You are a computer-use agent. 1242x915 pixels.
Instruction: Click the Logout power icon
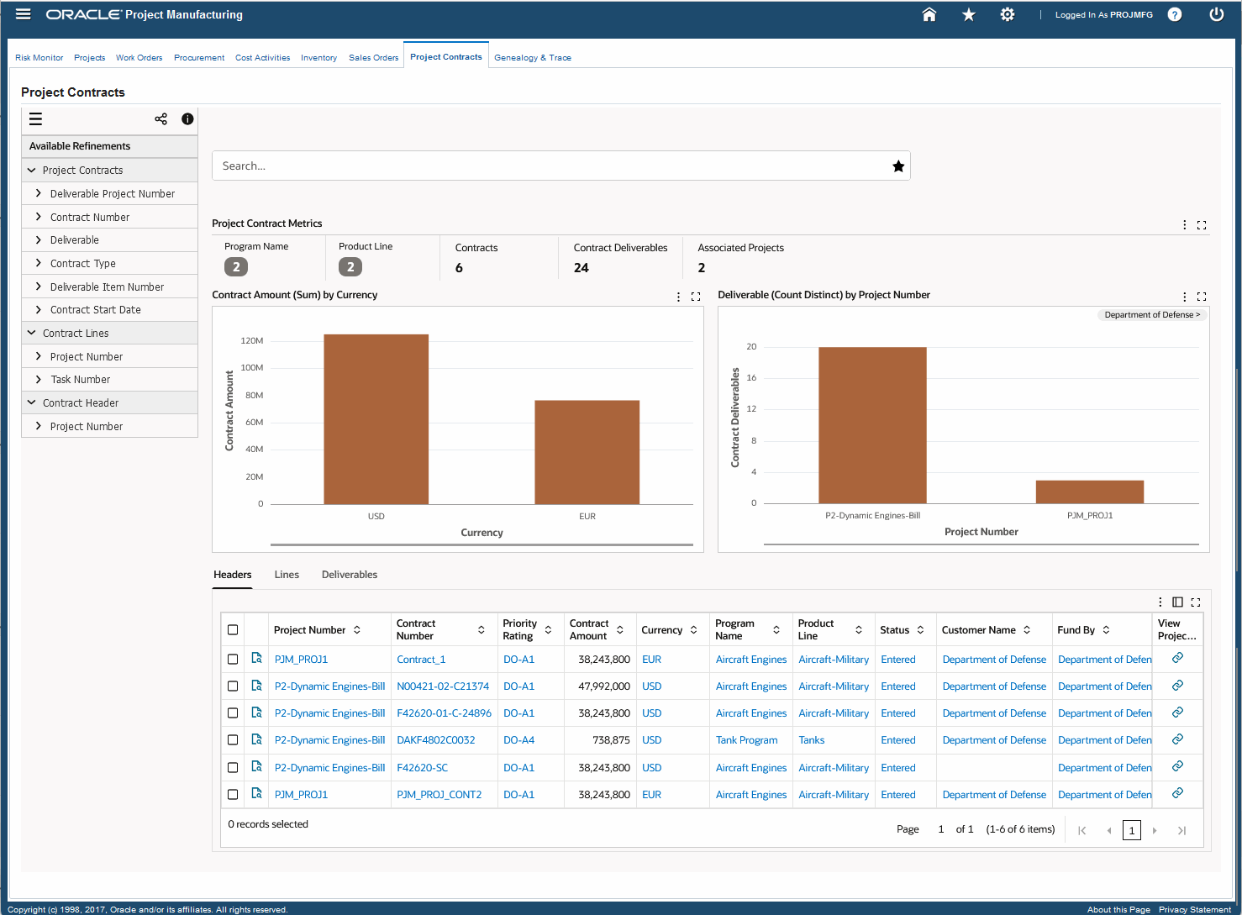[1216, 14]
